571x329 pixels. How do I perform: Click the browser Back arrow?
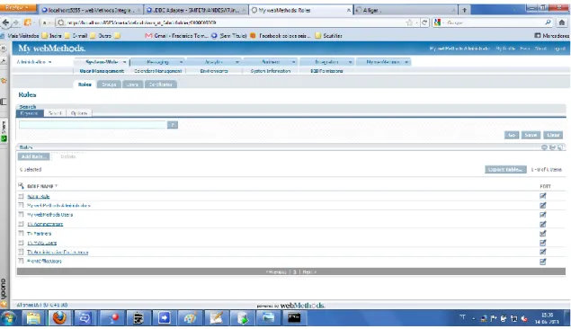pyautogui.click(x=5, y=22)
